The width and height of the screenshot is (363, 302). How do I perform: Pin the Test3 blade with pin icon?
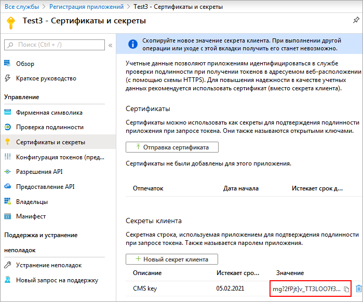[x=356, y=20]
